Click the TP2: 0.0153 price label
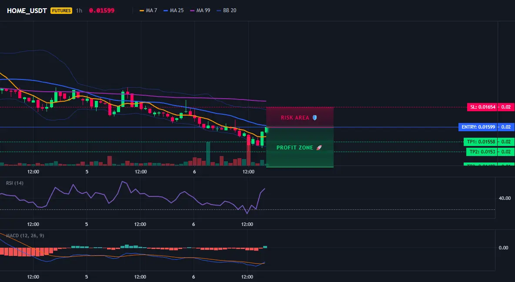Image resolution: width=515 pixels, height=282 pixels. coord(482,152)
